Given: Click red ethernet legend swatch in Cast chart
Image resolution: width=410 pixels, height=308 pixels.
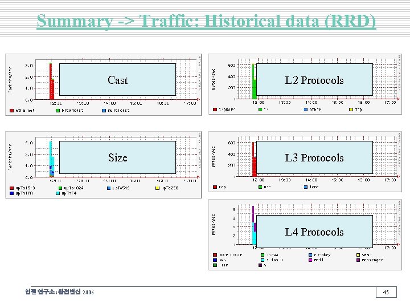Looking at the screenshot, I should coord(11,111).
